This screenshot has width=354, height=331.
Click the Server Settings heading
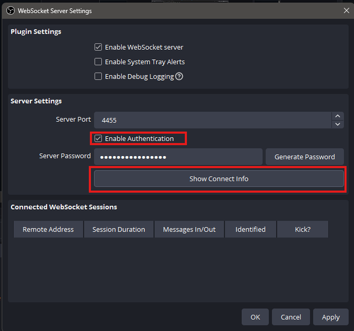coord(36,101)
